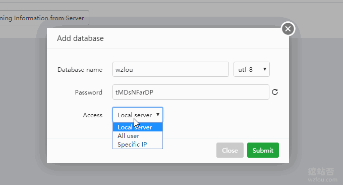Screen dimensions: 343x185
Task: Click the gray Close button
Action: [230, 150]
